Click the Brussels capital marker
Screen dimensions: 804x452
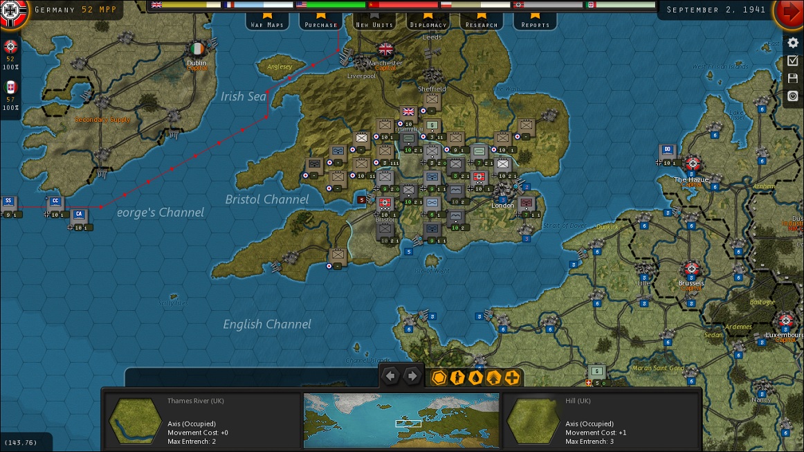pyautogui.click(x=691, y=269)
